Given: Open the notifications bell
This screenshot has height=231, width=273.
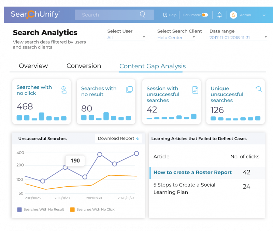Looking at the screenshot, I should click(x=219, y=15).
